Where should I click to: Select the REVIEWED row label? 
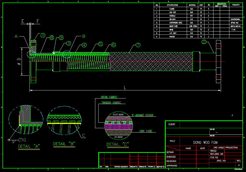tap(171, 161)
